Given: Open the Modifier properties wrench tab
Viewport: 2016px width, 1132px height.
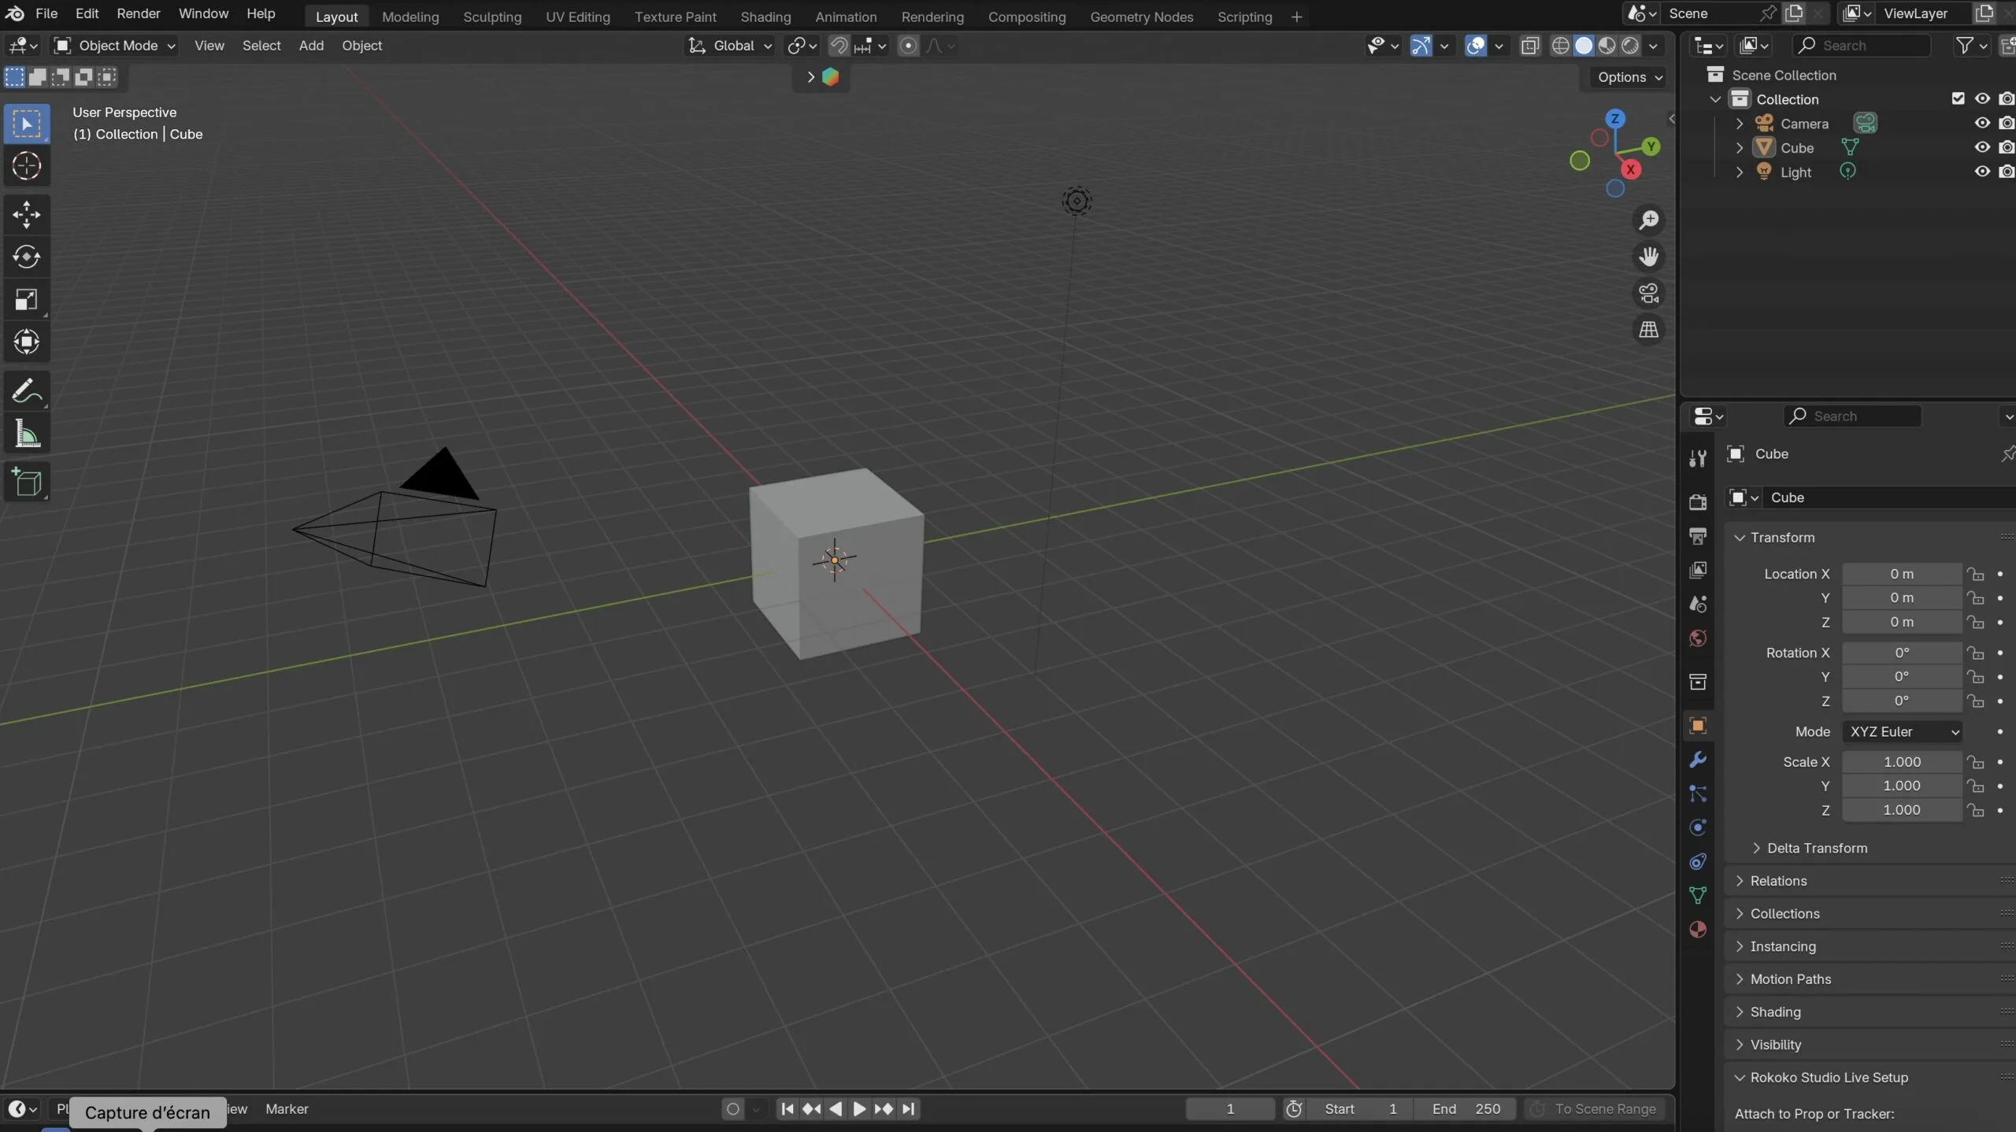Looking at the screenshot, I should pyautogui.click(x=1698, y=760).
